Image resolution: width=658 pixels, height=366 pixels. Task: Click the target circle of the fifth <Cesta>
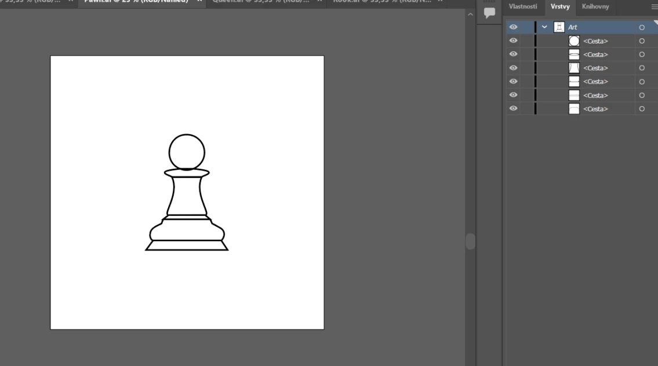pos(642,95)
